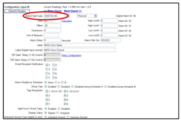Open the Next Input link
Image resolution: width=181 pixels, height=121 pixels.
click(x=73, y=11)
